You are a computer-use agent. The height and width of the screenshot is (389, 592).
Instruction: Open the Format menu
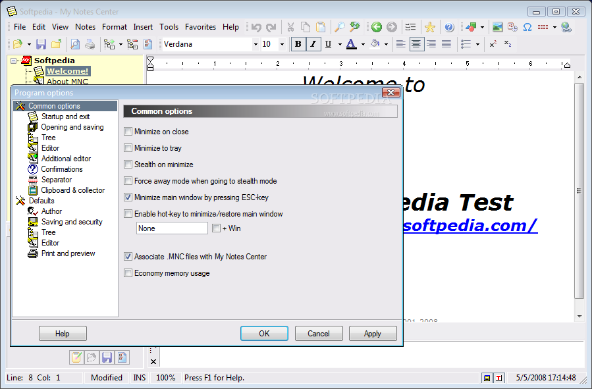(x=115, y=27)
